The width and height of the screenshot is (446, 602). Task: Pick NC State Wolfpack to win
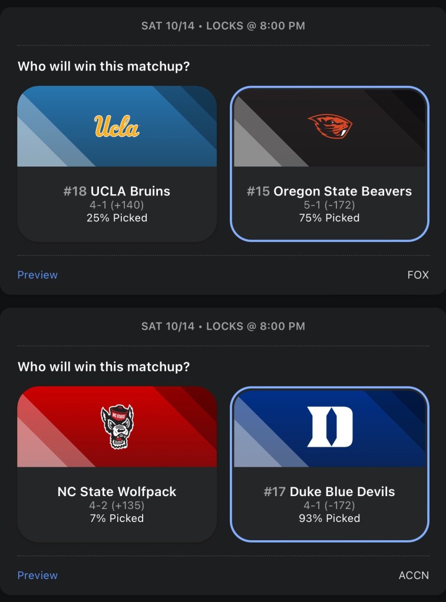(117, 491)
